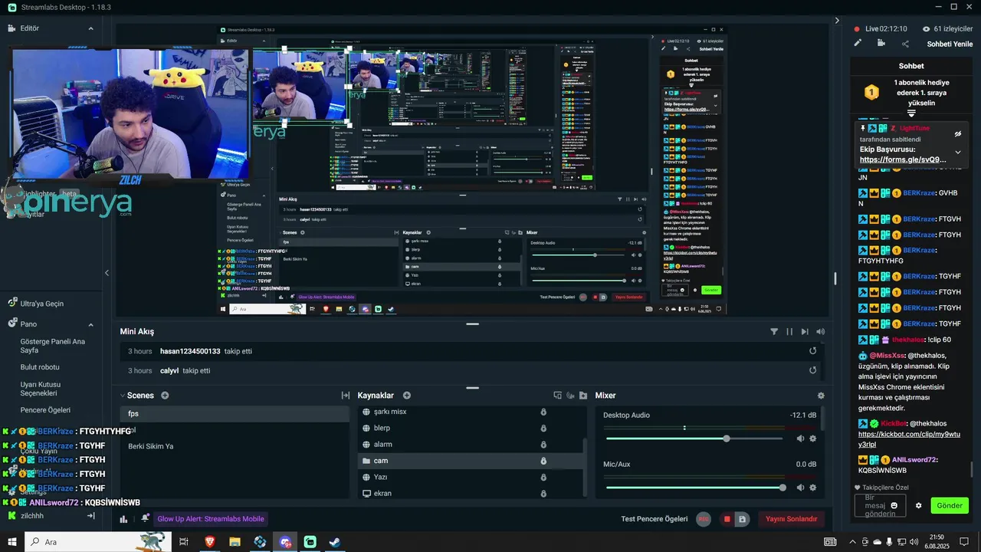Click Yayını Sonlandır to end stream
Image resolution: width=981 pixels, height=552 pixels.
tap(792, 519)
